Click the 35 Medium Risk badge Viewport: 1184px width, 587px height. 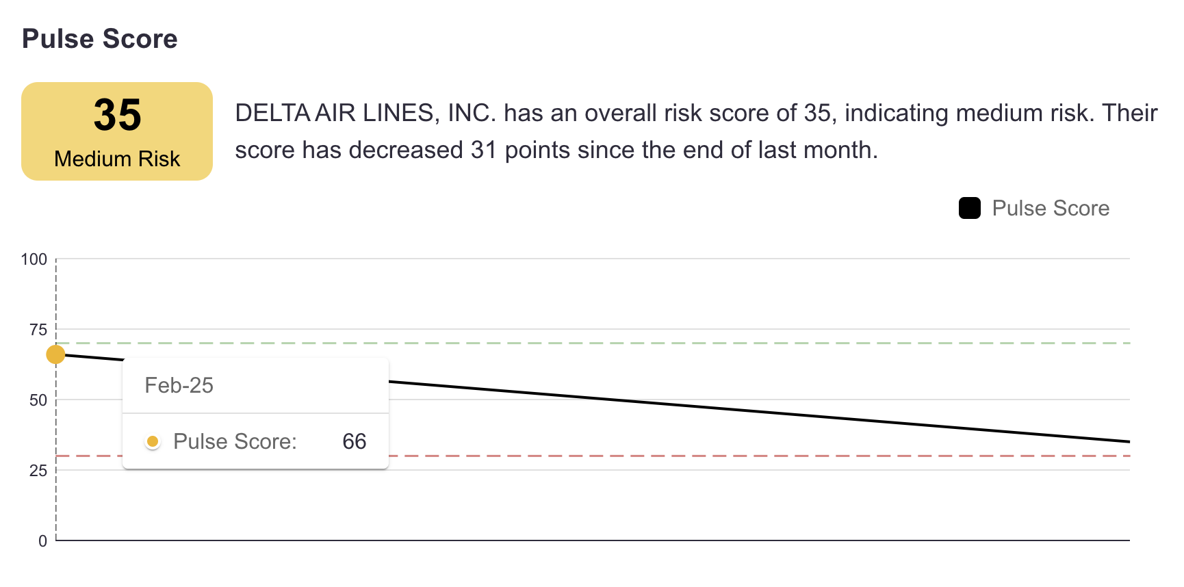[x=117, y=131]
